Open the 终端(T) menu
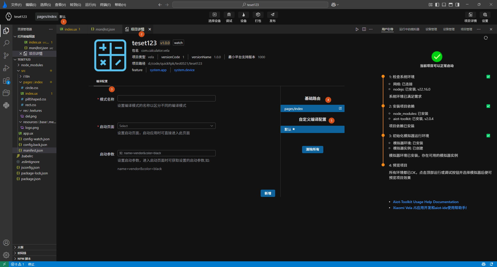The height and width of the screenshot is (267, 497). 105,5
